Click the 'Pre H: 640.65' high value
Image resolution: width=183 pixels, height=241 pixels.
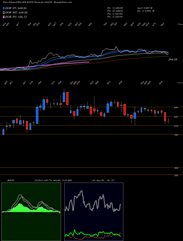pyautogui.click(x=115, y=11)
